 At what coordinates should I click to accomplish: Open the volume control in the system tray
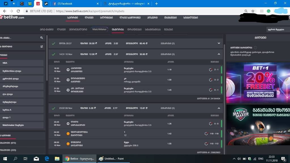pyautogui.click(x=239, y=159)
